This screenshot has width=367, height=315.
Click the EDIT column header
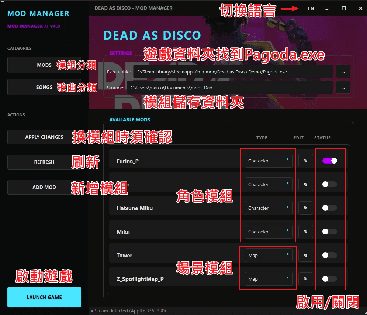(x=299, y=138)
